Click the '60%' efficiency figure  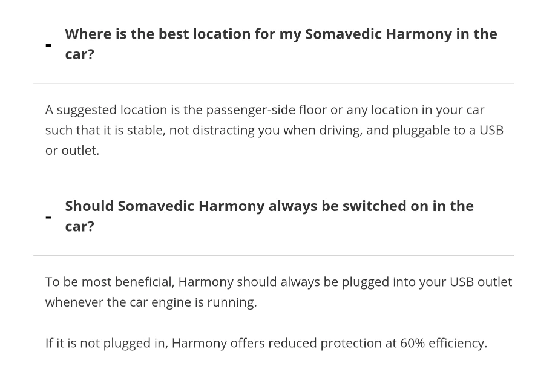(x=413, y=343)
